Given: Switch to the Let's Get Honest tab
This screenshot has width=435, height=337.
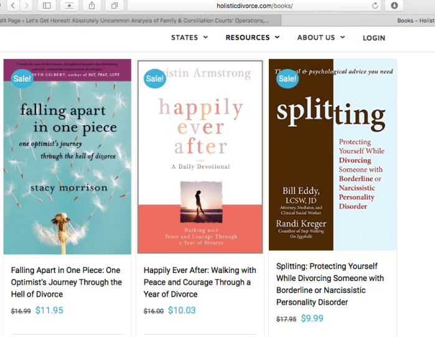Looking at the screenshot, I should tap(137, 21).
